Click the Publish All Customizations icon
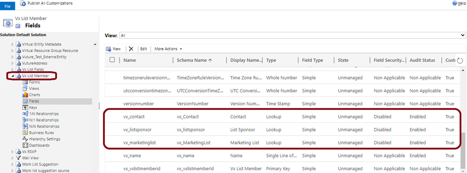The width and height of the screenshot is (467, 173). (22, 3)
